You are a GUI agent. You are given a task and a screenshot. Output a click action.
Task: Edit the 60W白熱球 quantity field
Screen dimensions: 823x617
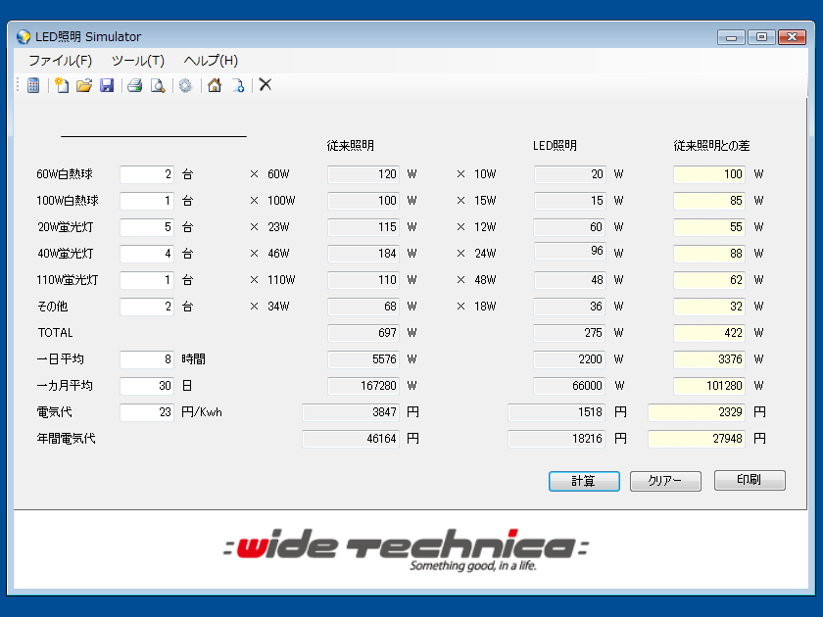147,174
